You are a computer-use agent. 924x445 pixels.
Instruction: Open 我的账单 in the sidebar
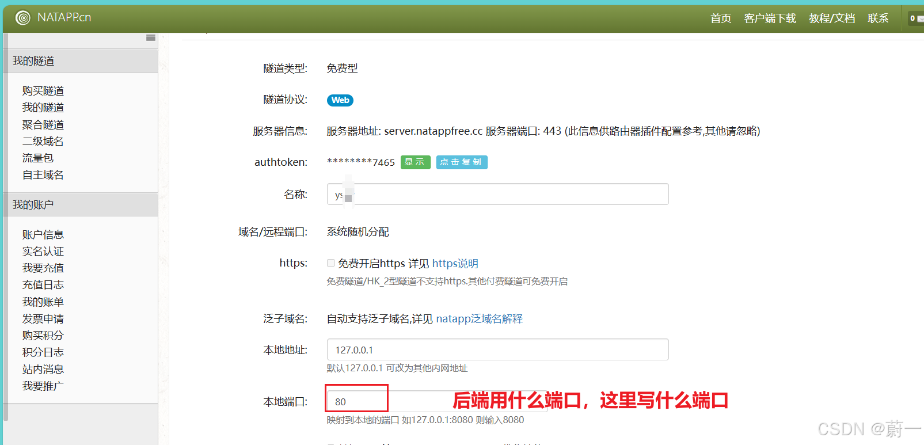click(x=43, y=302)
